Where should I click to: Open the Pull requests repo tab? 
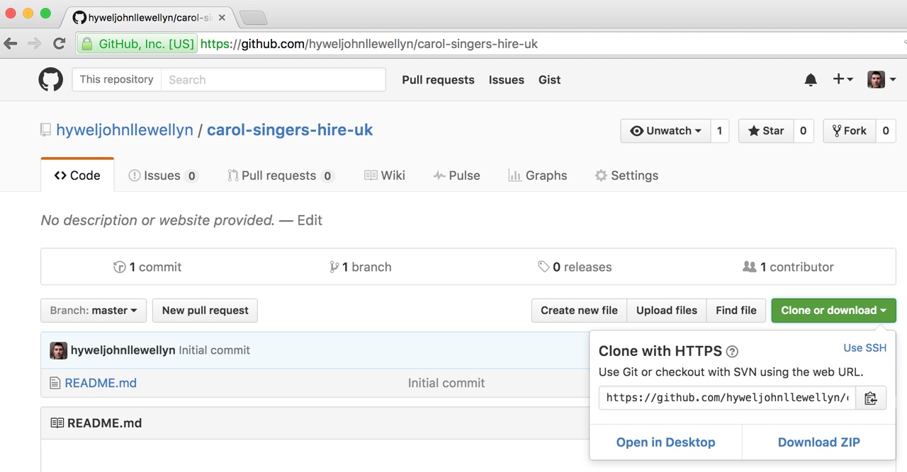click(x=281, y=175)
